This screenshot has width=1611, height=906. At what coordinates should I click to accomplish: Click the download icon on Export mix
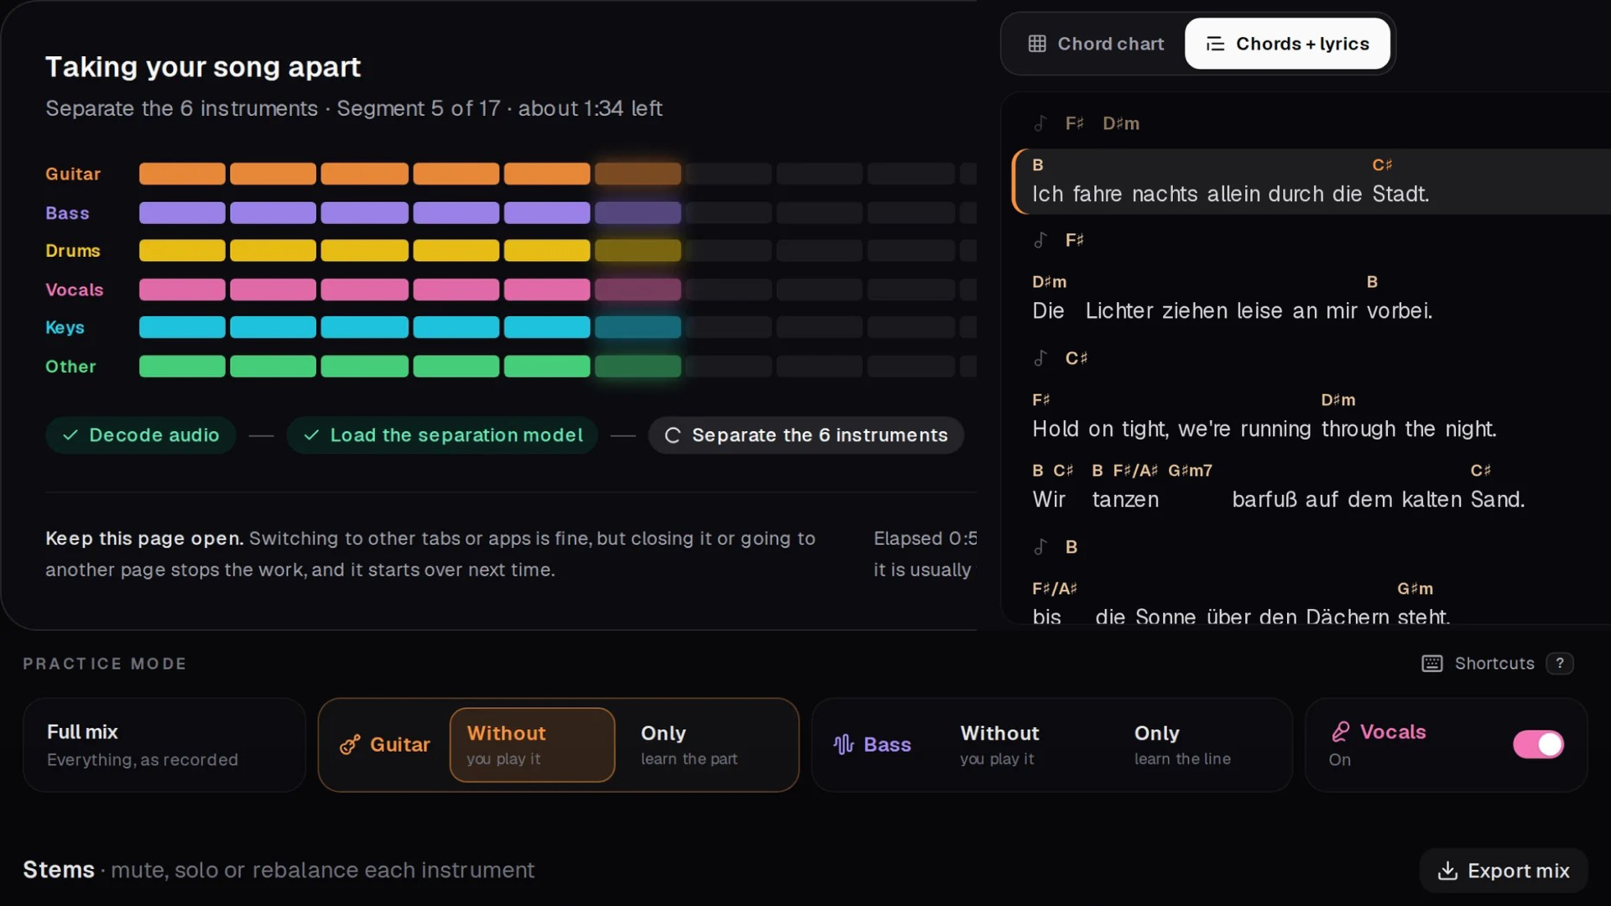[1447, 871]
